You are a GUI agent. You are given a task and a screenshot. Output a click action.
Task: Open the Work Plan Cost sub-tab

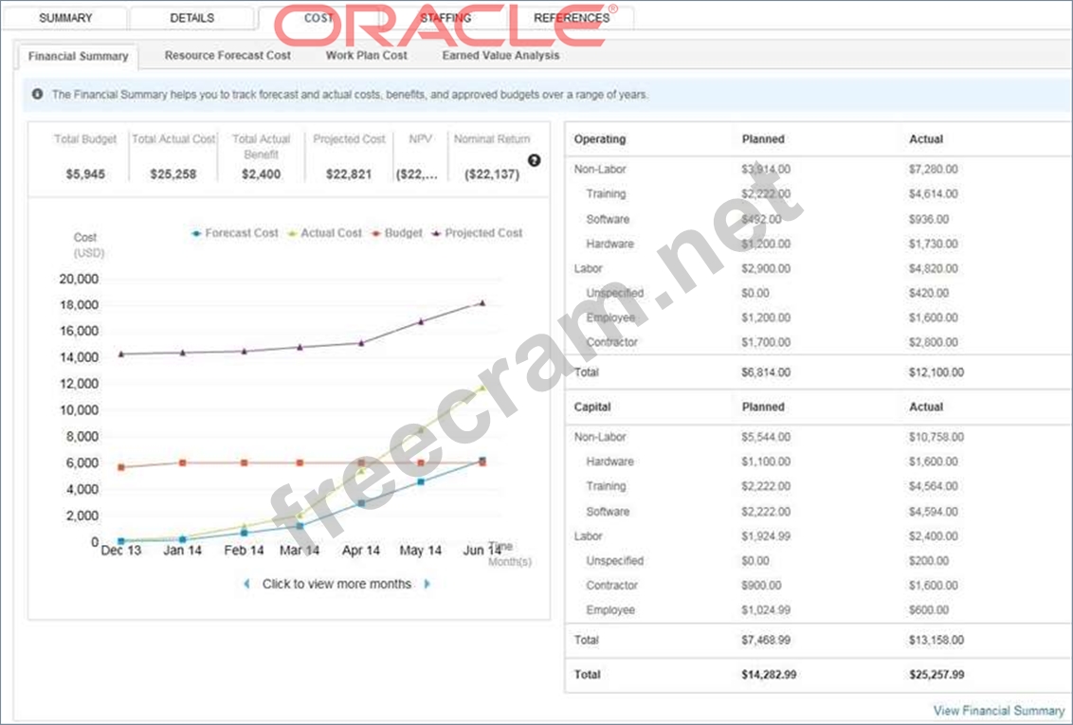366,55
